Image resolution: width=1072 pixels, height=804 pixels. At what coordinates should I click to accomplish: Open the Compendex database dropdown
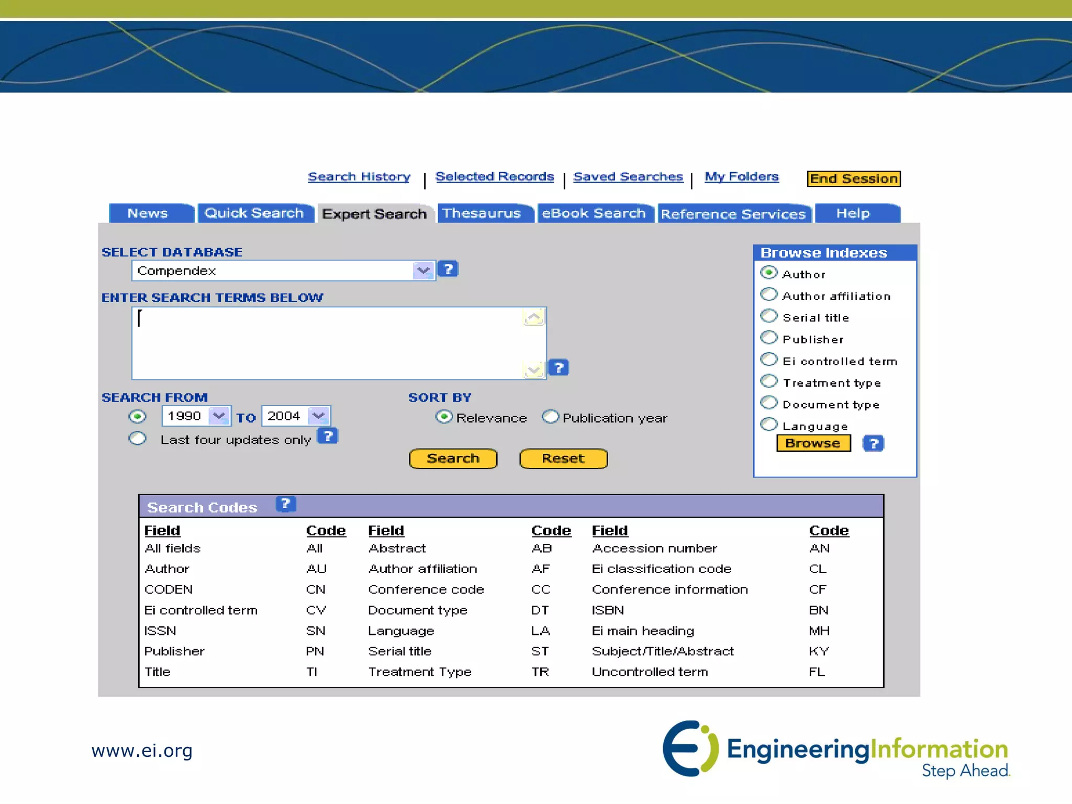423,271
